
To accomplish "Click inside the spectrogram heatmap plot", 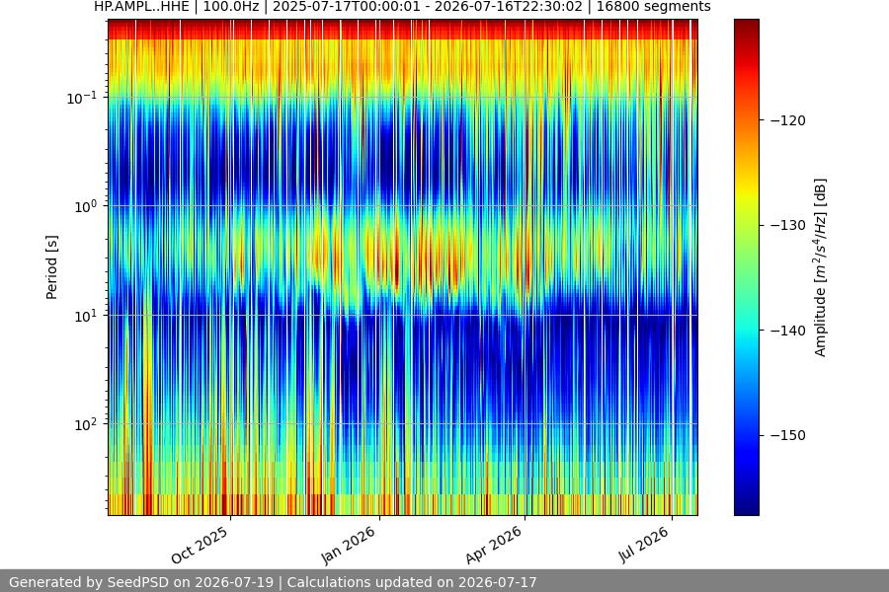I will click(403, 266).
